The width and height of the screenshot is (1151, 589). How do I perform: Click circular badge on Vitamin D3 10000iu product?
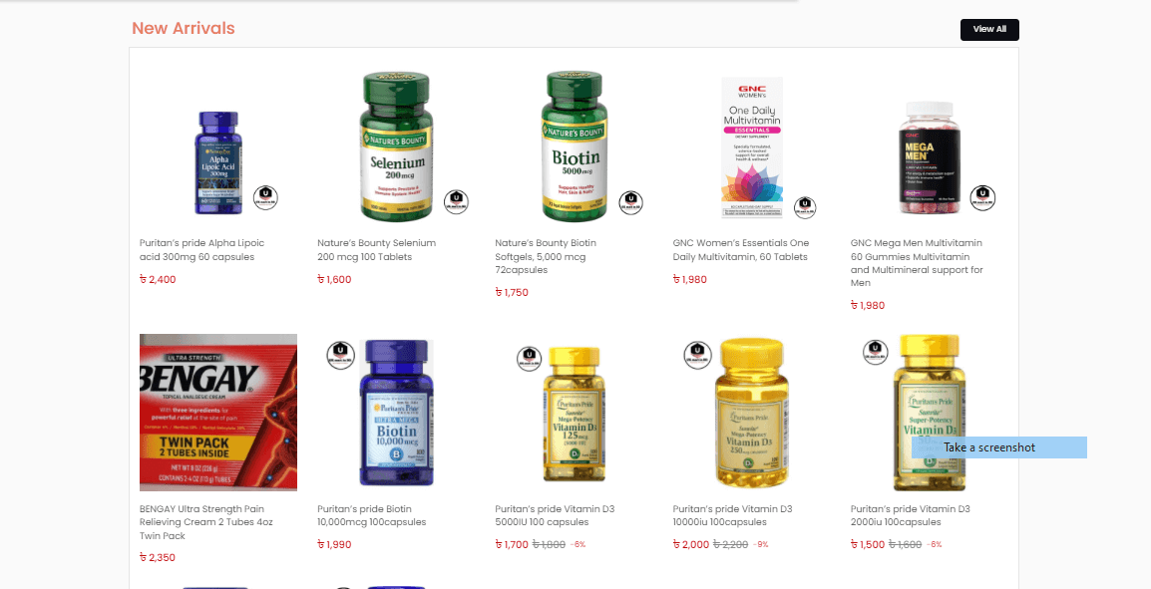697,355
